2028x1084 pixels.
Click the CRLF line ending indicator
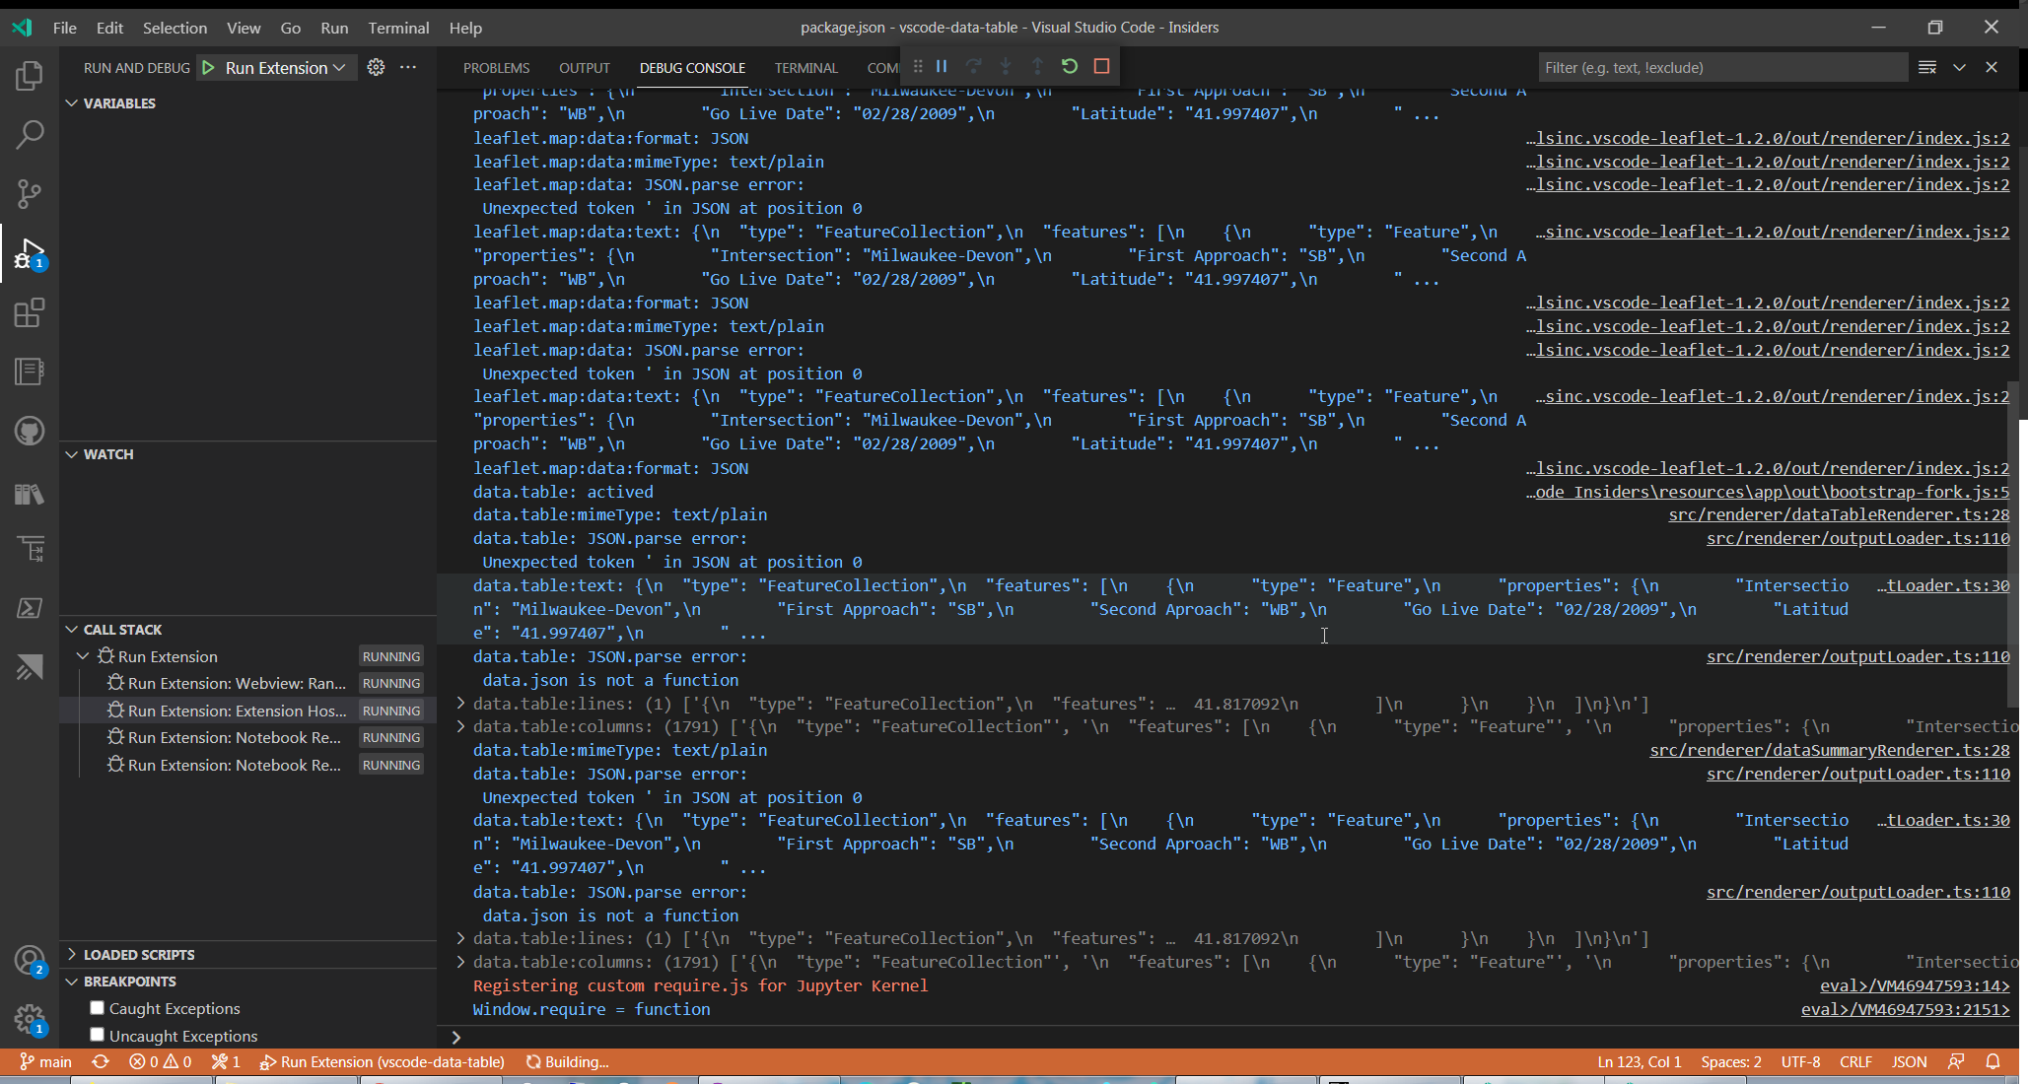click(x=1855, y=1061)
